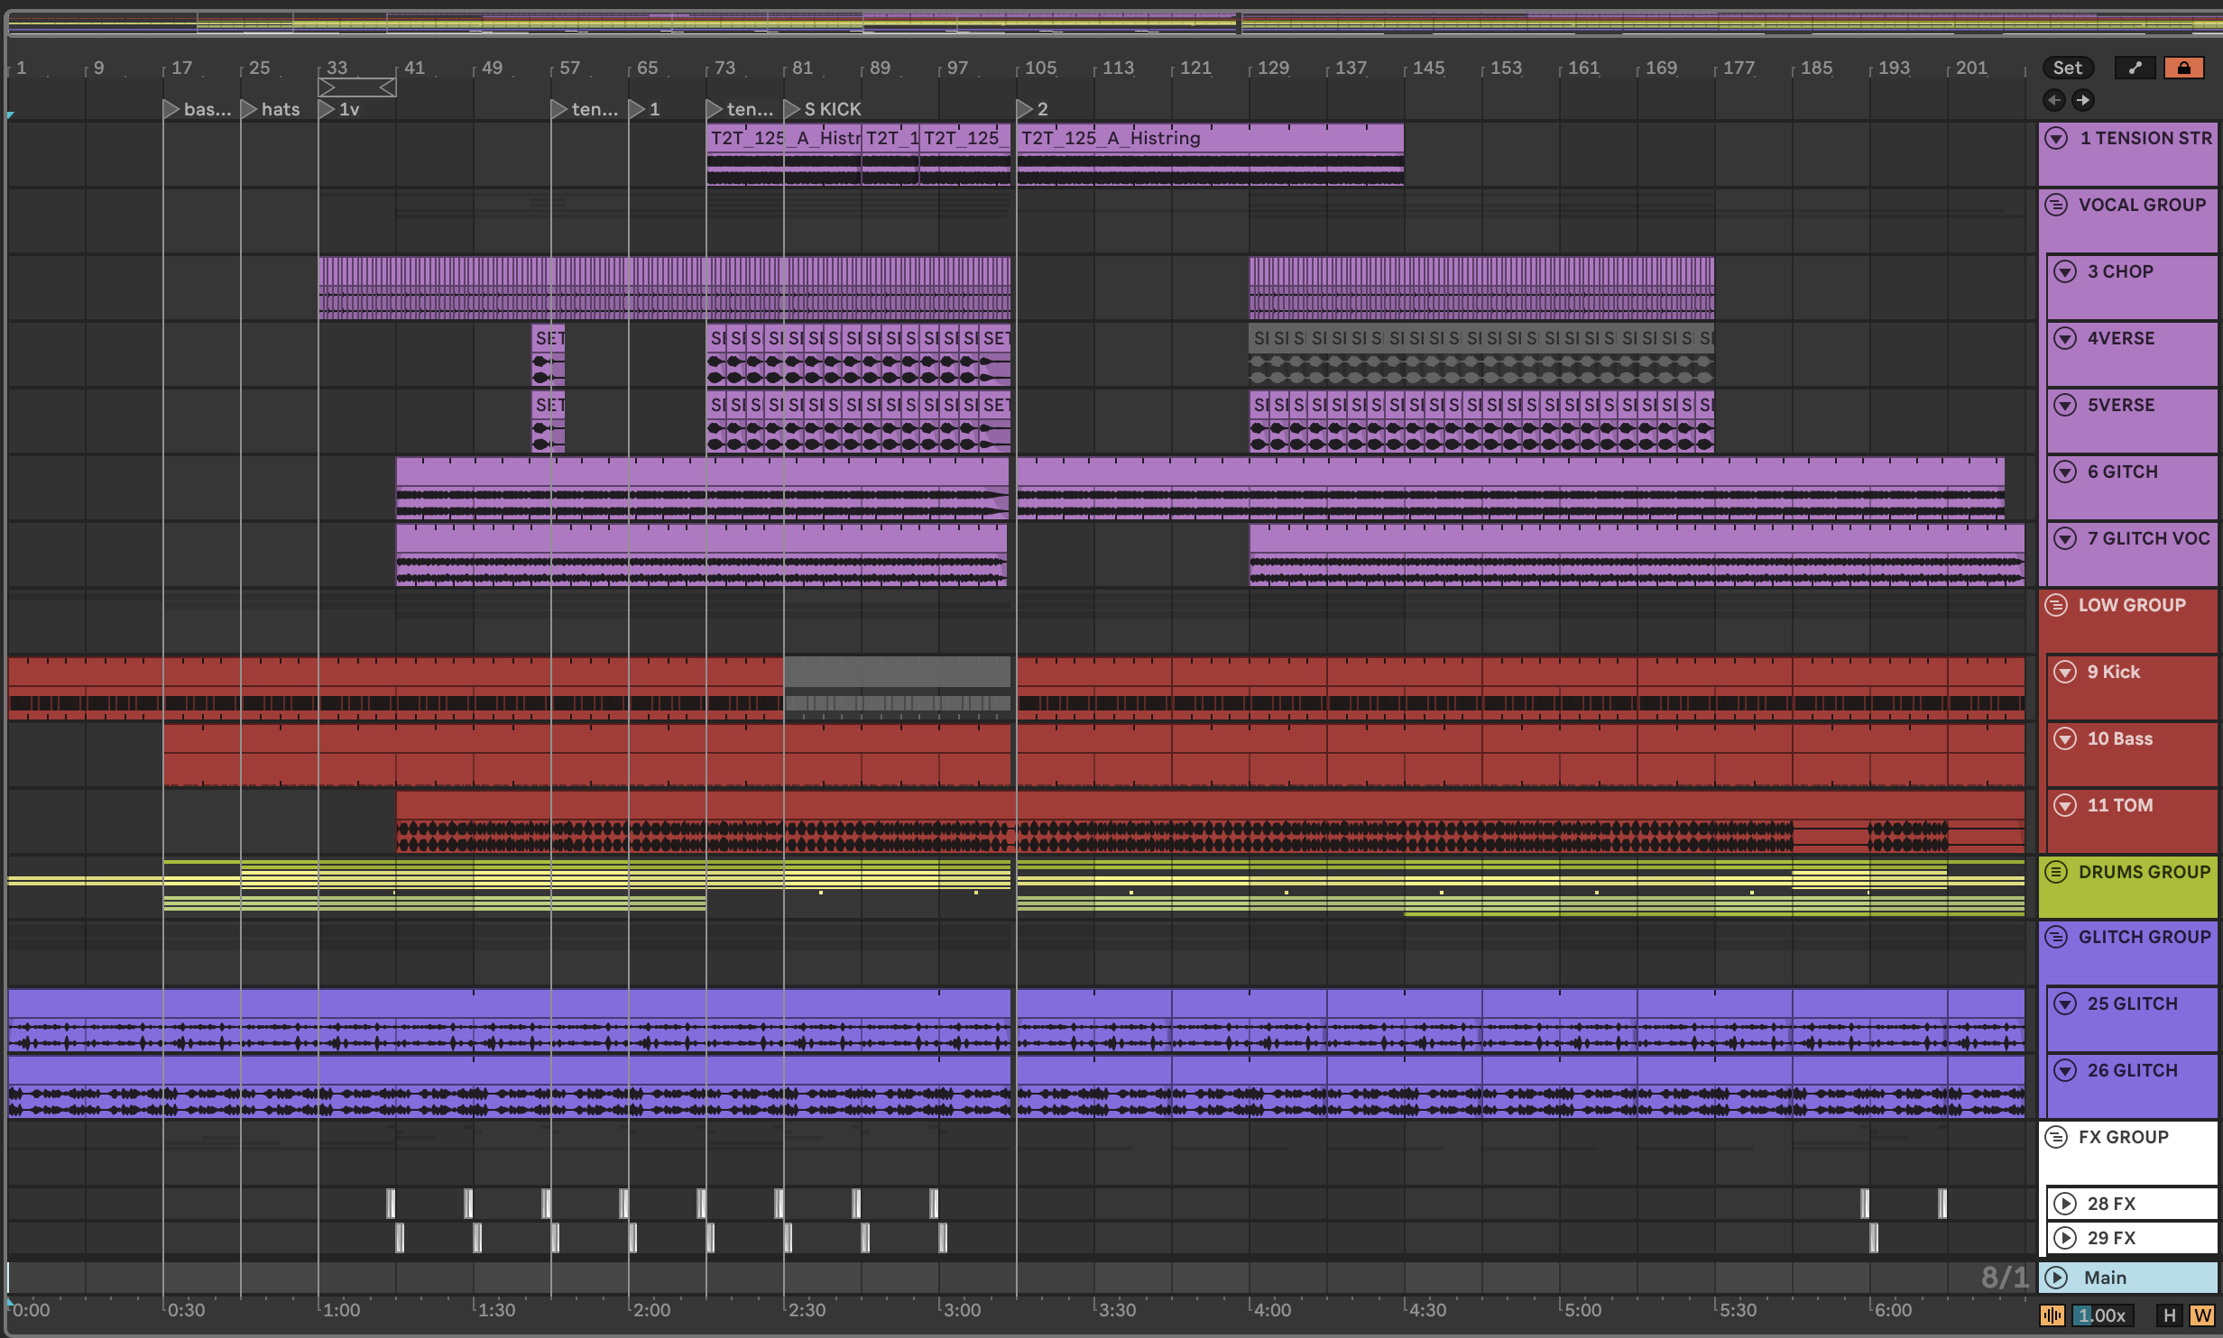
Task: Select the T2T_125_A_Histring clip at bar 105
Action: (1209, 138)
